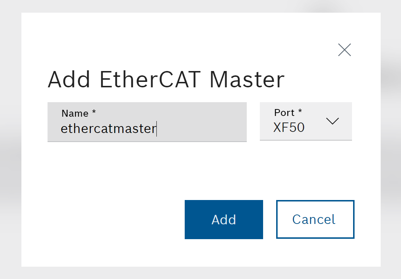Confirm adding the master with blue Add
Screen dimensions: 401x279
[x=224, y=220]
